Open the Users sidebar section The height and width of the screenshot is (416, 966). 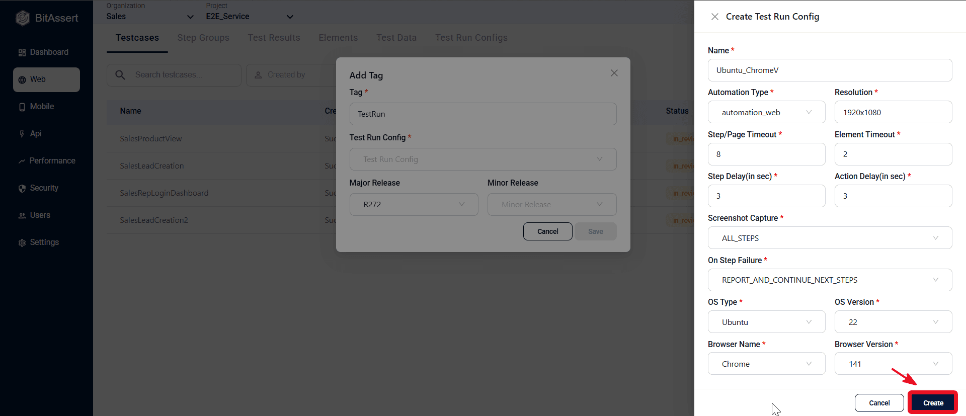point(34,215)
